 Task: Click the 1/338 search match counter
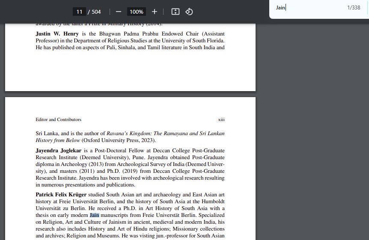(353, 8)
